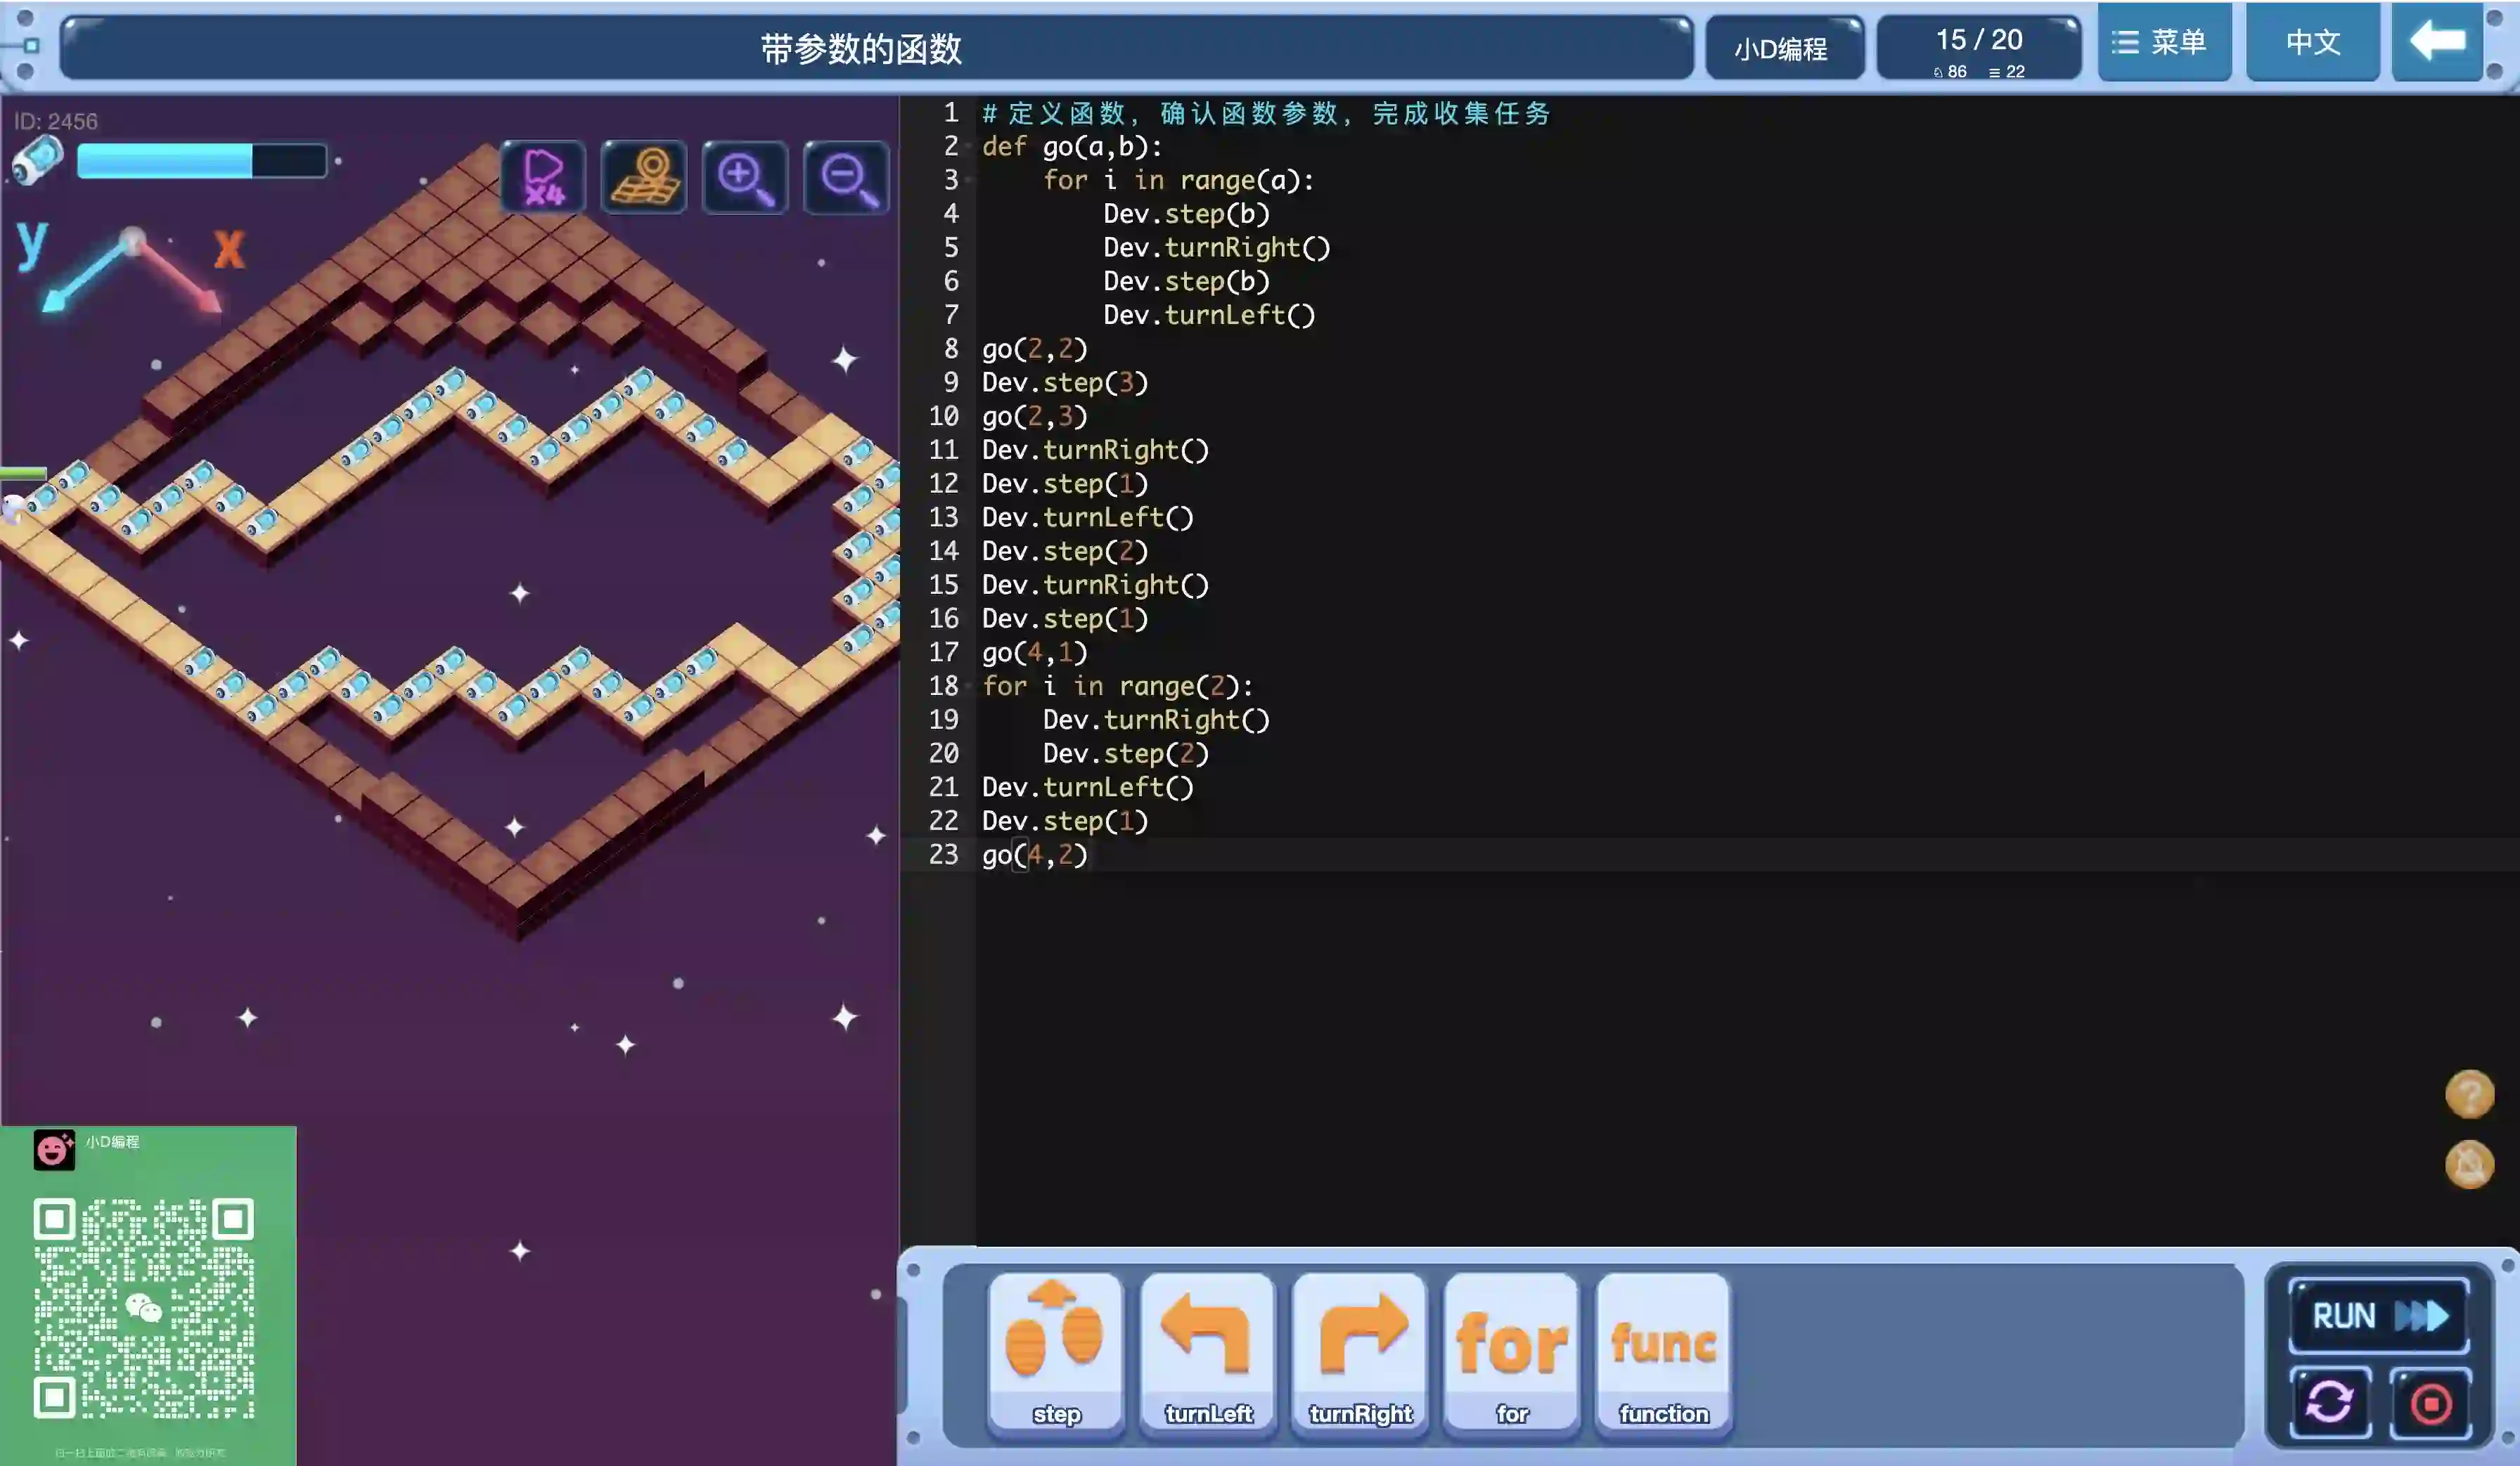Screen dimensions: 2520x1466
Task: Click the reset/refresh code button
Action: [x=2330, y=1402]
